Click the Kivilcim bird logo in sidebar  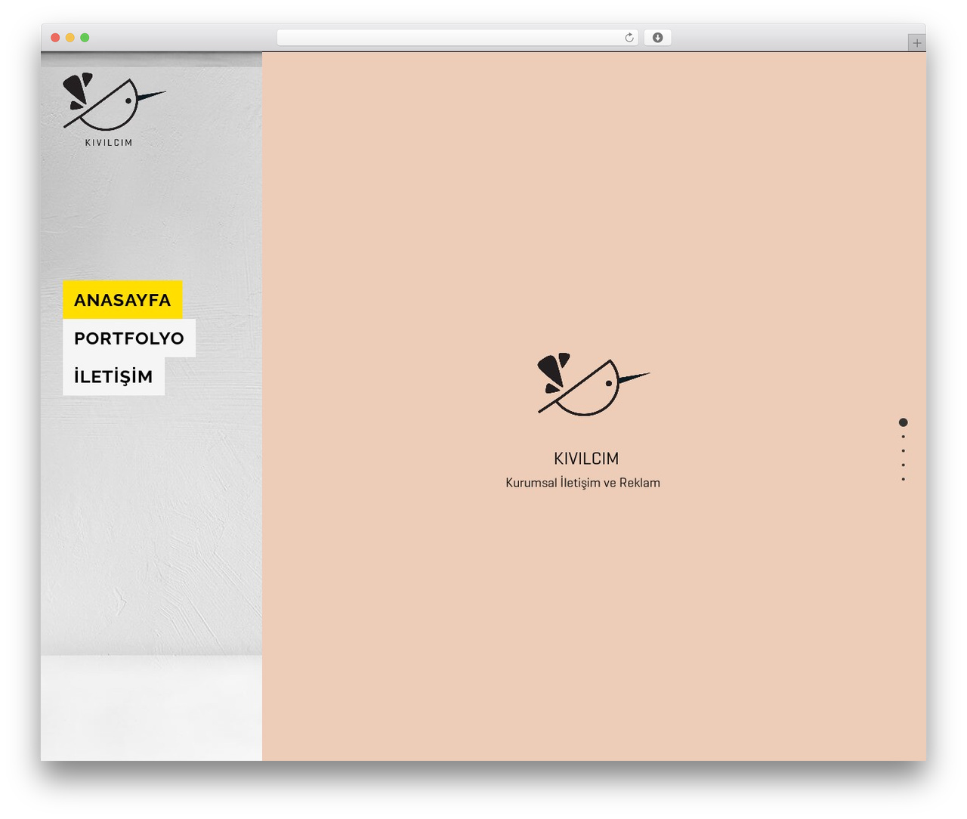(114, 110)
